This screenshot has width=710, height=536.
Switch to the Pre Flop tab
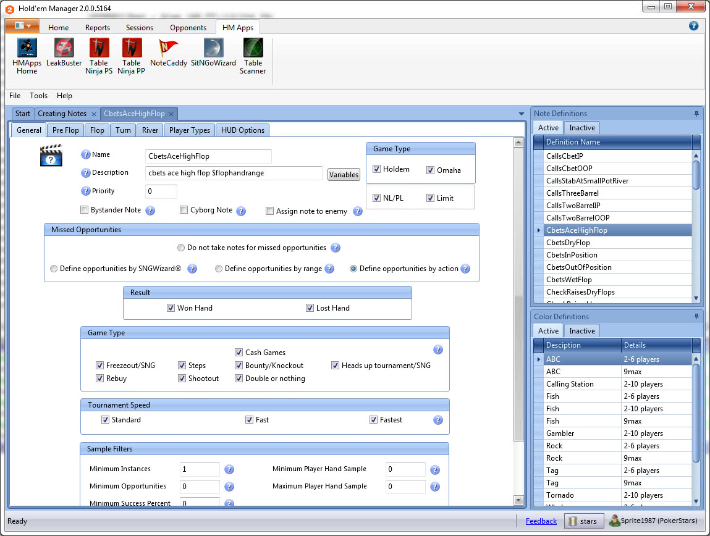(66, 130)
